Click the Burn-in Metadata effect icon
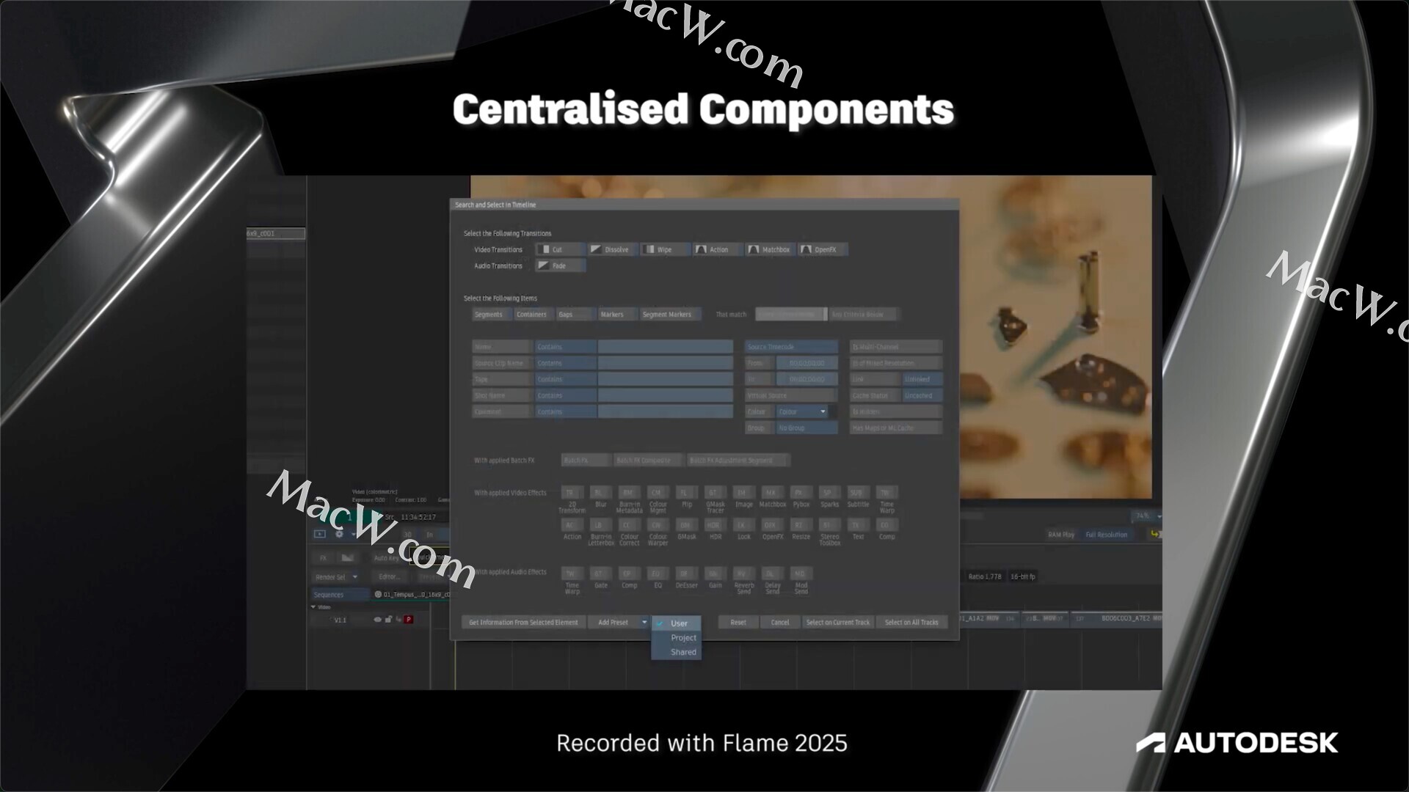This screenshot has height=792, width=1409. tap(628, 493)
